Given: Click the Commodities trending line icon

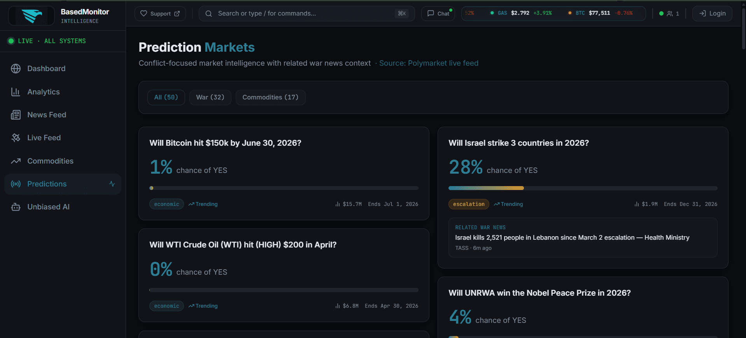Looking at the screenshot, I should coord(16,161).
